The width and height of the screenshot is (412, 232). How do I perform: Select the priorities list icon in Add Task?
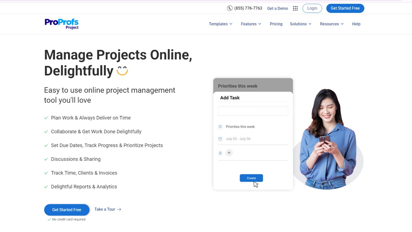point(220,127)
